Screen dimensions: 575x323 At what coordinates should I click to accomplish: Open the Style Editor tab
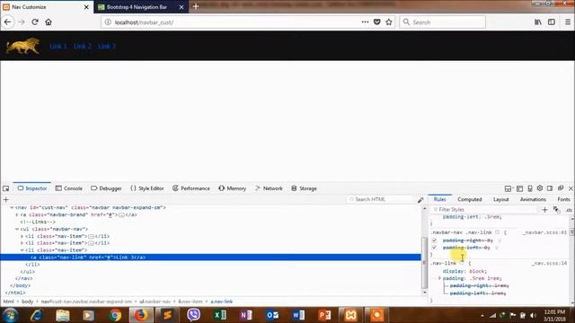point(147,188)
